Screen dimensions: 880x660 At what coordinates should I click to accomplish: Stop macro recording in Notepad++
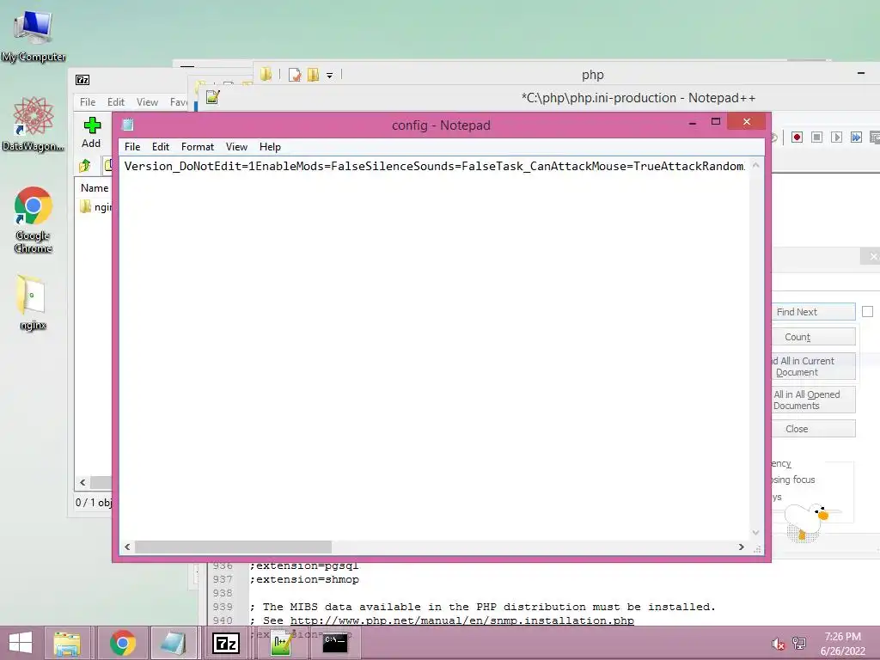tap(816, 137)
